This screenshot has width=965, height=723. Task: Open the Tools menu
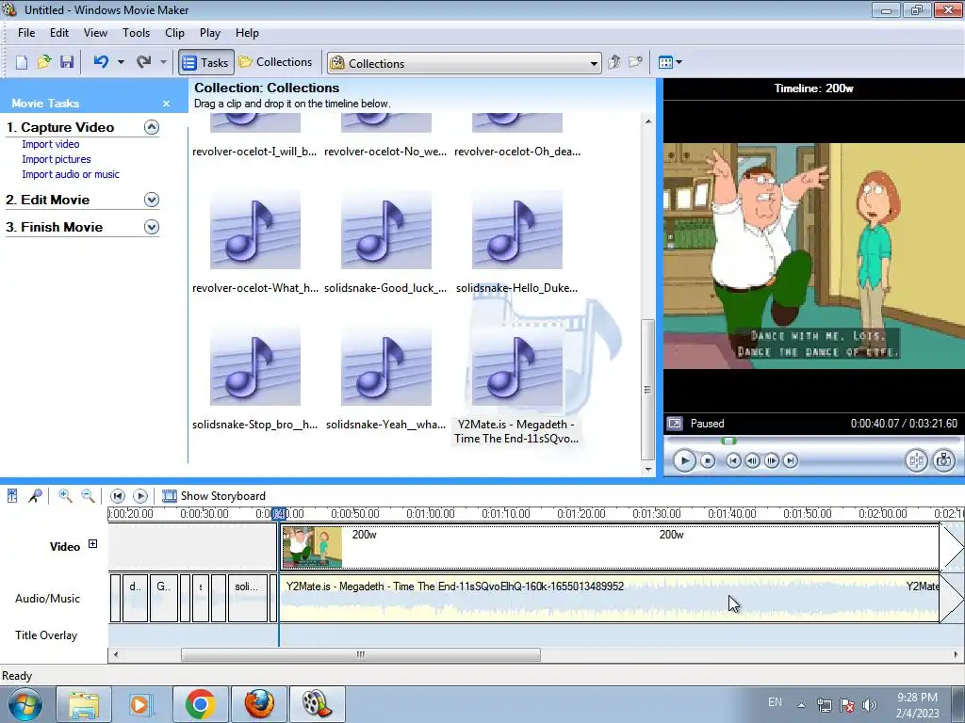point(136,33)
